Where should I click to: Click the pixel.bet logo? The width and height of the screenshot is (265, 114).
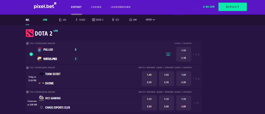tap(45, 6)
